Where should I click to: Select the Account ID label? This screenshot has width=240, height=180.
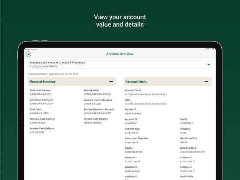coord(131,119)
